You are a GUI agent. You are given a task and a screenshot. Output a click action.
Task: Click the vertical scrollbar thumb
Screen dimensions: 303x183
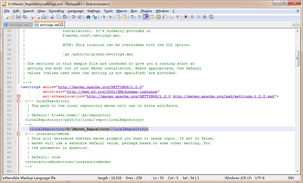297,59
